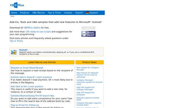Open Add date at the cursor position
This screenshot has height=108, width=173.
point(27,86)
